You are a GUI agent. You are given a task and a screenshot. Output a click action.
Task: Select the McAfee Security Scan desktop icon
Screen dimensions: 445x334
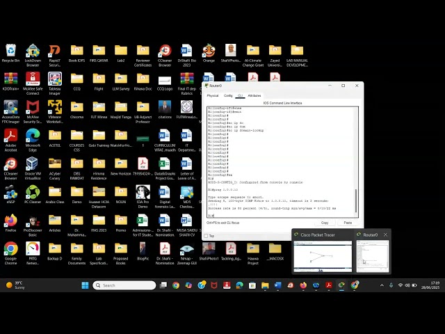click(x=33, y=112)
